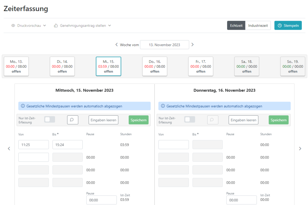Click the bottom Pause field for Donnerstag
Viewport: 308px width, 205px height.
pos(242,200)
